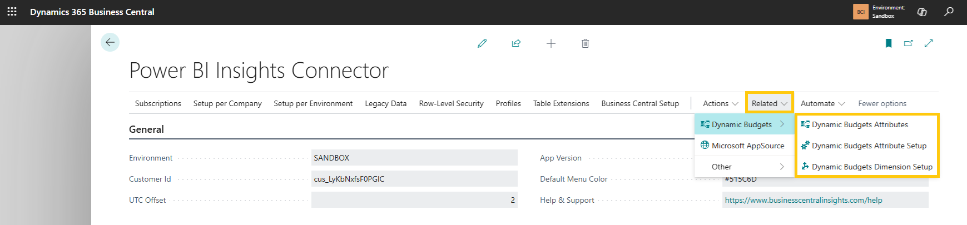Expand the Automate dropdown menu
This screenshot has width=967, height=225.
point(822,103)
